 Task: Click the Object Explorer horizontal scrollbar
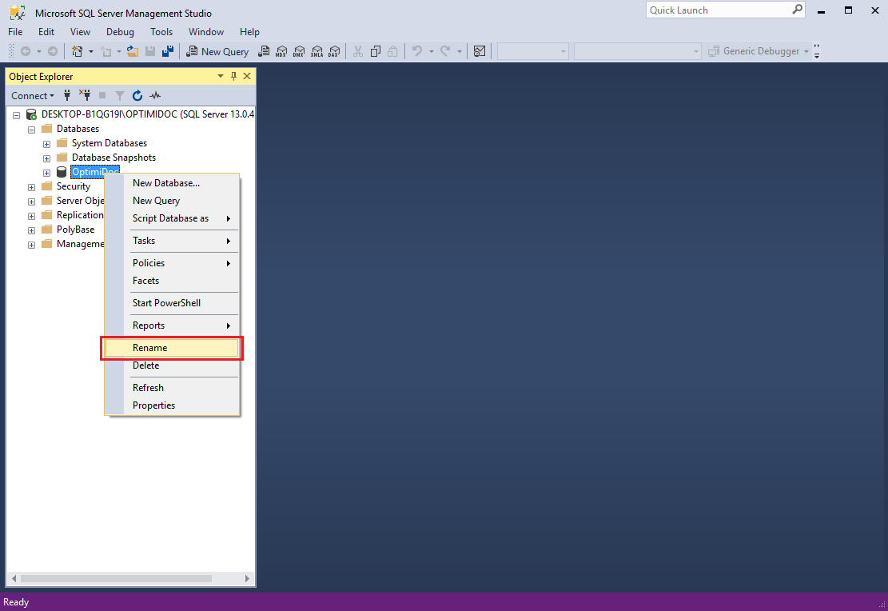click(x=116, y=578)
